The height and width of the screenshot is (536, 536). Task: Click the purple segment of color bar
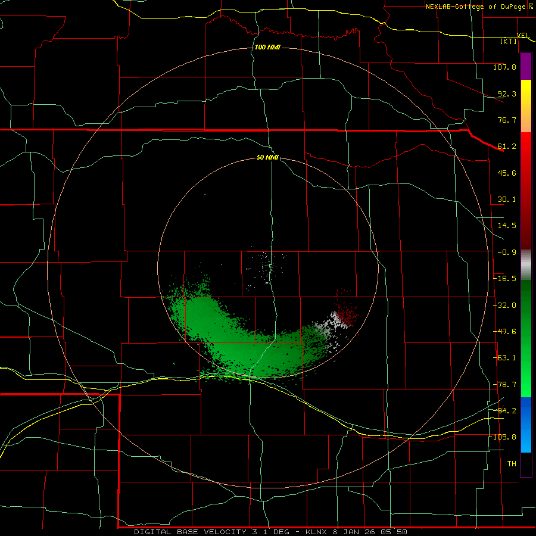(x=526, y=66)
